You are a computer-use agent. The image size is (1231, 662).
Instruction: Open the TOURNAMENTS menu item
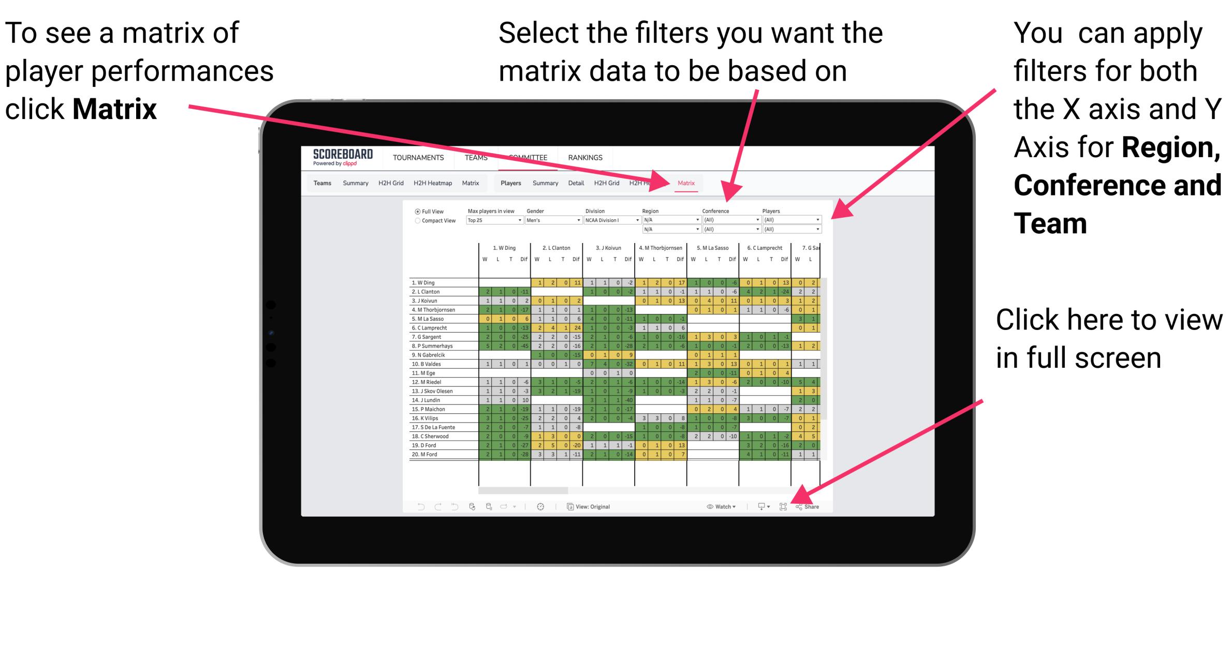[418, 157]
